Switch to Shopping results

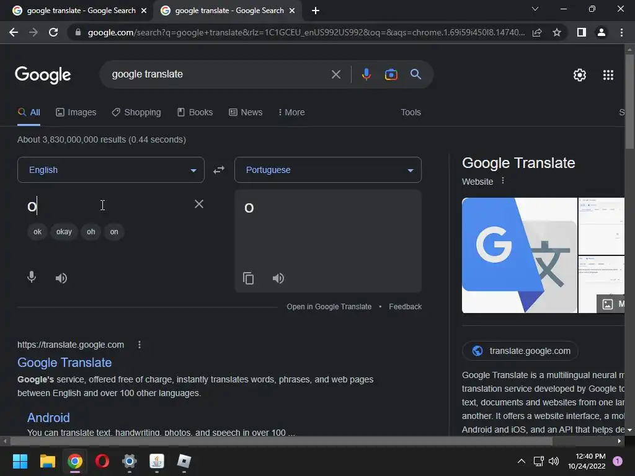[136, 112]
